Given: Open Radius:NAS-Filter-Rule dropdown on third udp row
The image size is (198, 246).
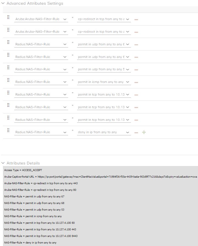Looking at the screenshot, I should [41, 69].
